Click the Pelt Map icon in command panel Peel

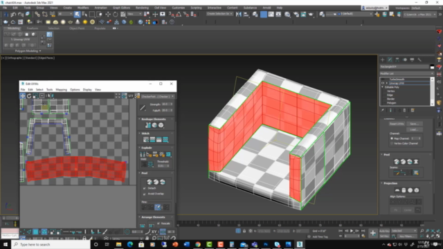tap(416, 162)
